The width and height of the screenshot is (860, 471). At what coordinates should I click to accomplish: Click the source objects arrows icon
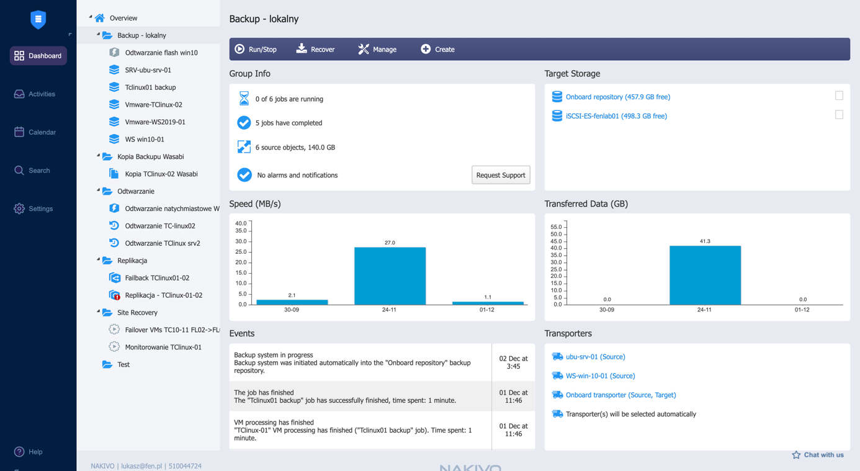coord(244,147)
